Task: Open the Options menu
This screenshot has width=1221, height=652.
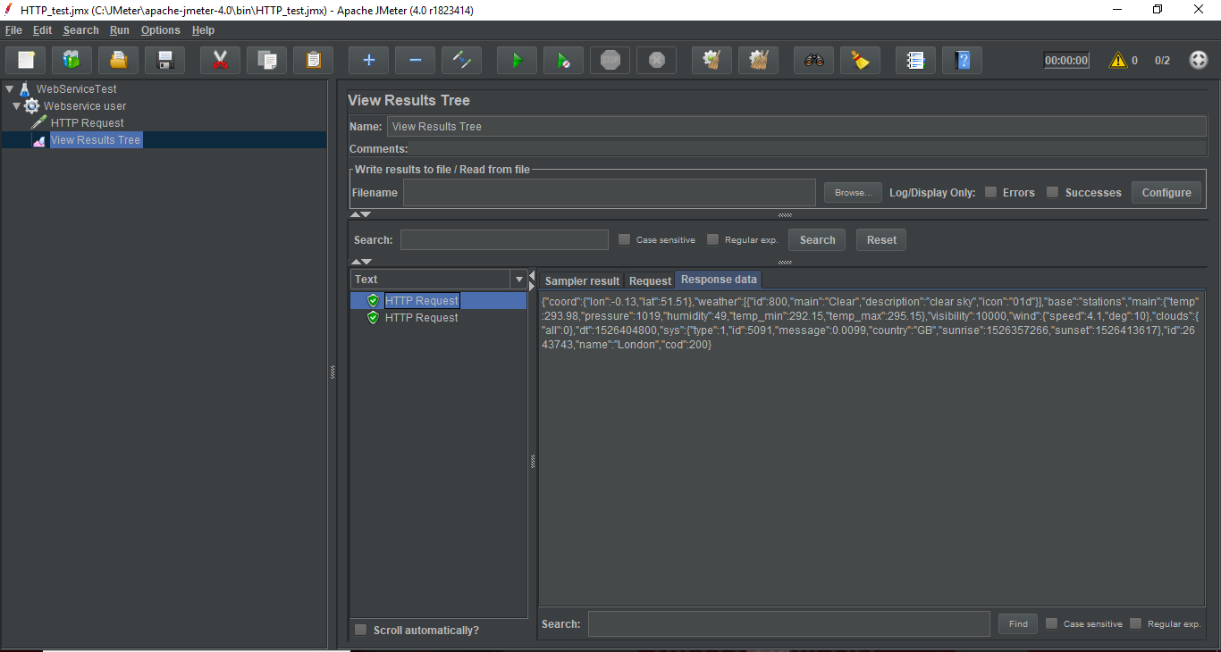Action: (161, 30)
